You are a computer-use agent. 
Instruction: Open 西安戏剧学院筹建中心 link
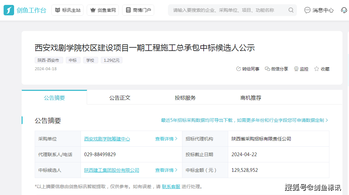pos(107,139)
